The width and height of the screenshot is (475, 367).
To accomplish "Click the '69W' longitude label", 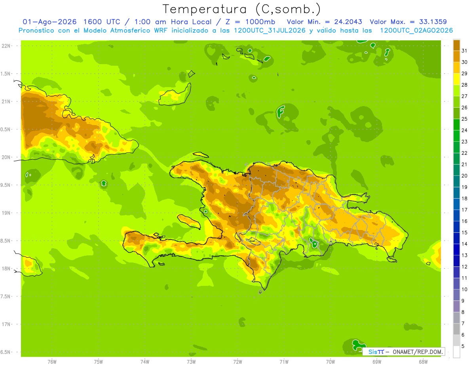I will 377,362.
